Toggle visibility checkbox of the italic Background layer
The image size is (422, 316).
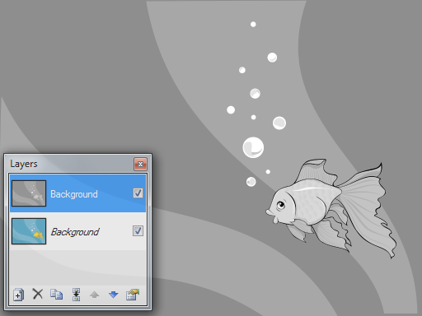(x=138, y=231)
